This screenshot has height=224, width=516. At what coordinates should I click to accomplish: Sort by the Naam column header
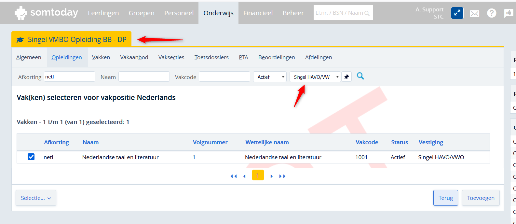click(90, 142)
